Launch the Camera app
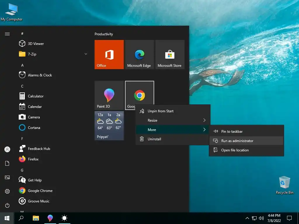The width and height of the screenshot is (299, 224). point(53,117)
